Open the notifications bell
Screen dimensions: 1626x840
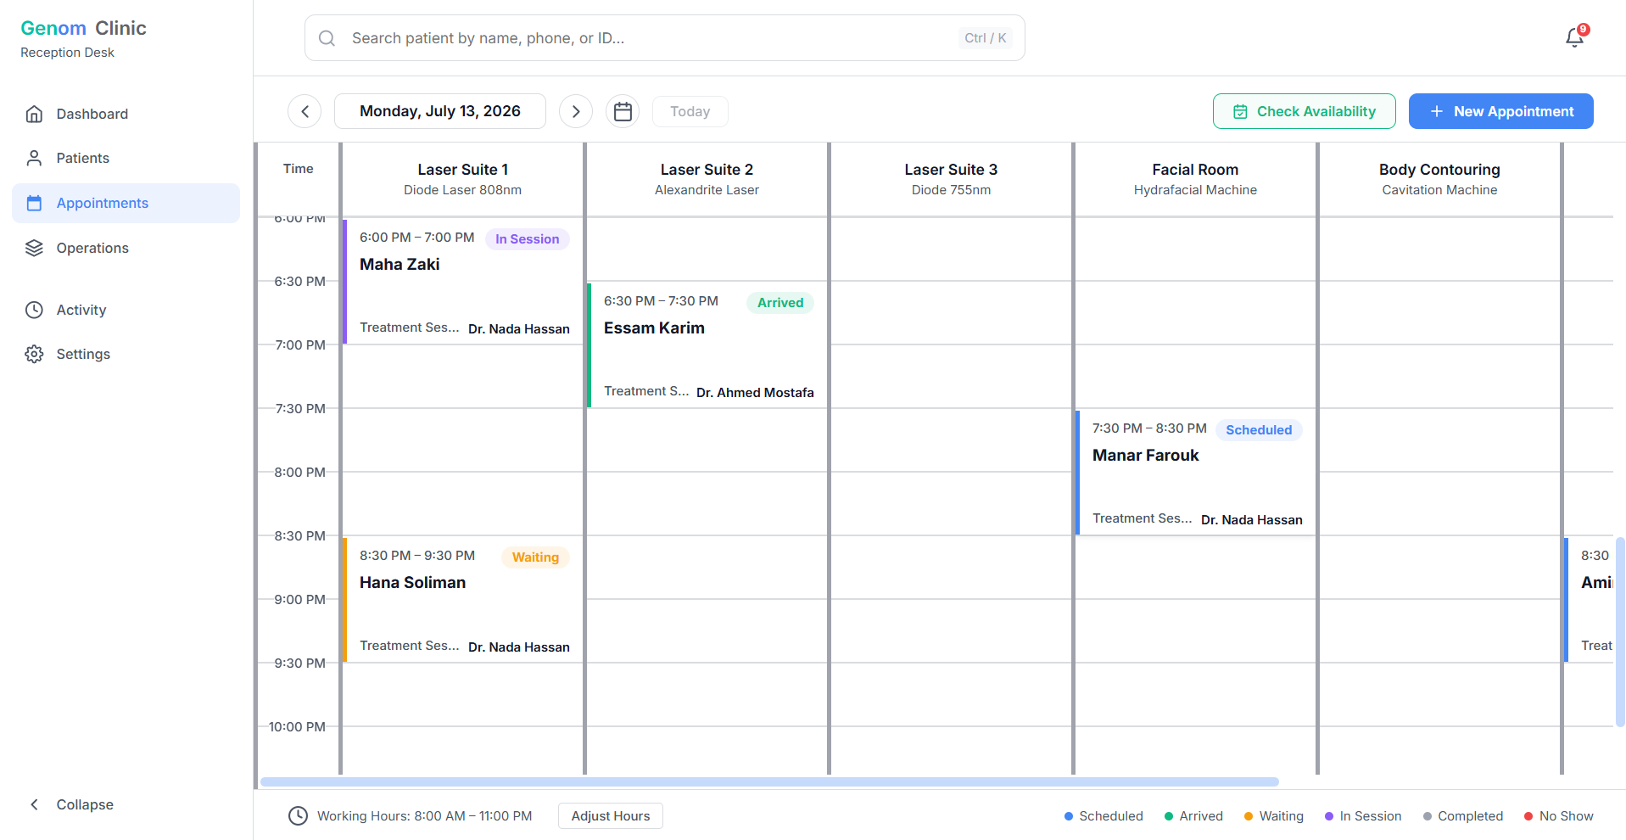pos(1574,37)
